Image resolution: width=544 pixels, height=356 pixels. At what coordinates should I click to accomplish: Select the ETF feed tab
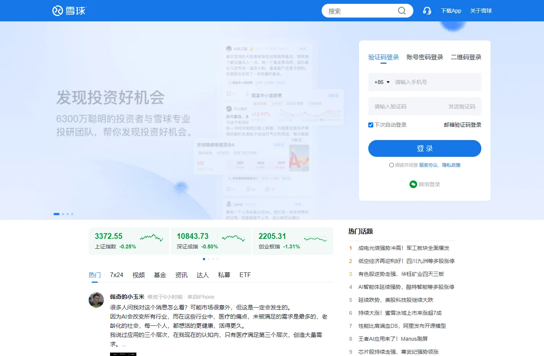(245, 275)
